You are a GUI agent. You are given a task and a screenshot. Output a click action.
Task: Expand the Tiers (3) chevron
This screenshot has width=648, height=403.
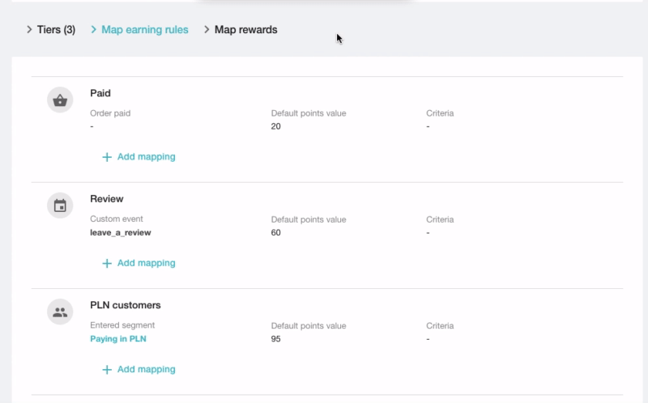pos(29,30)
